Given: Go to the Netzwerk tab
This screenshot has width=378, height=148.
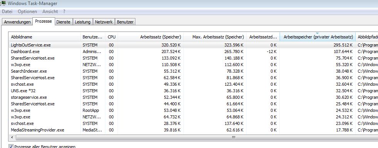Looking at the screenshot, I should click(x=104, y=22).
